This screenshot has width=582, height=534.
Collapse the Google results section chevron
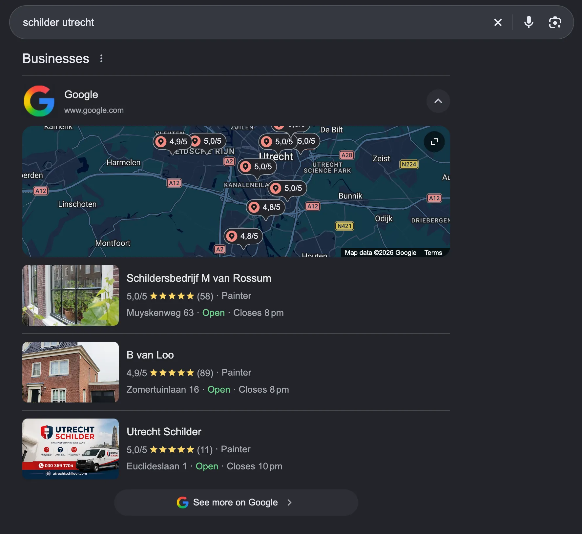point(438,101)
